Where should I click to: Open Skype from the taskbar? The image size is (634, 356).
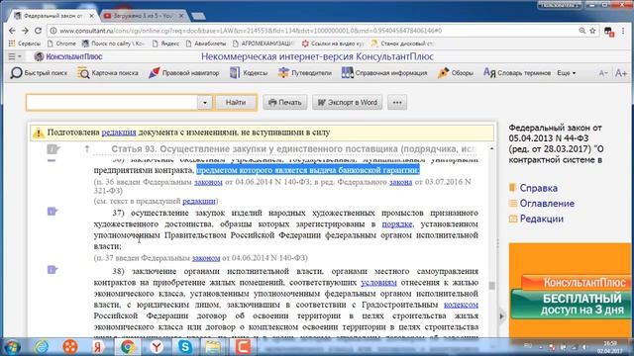pos(185,347)
